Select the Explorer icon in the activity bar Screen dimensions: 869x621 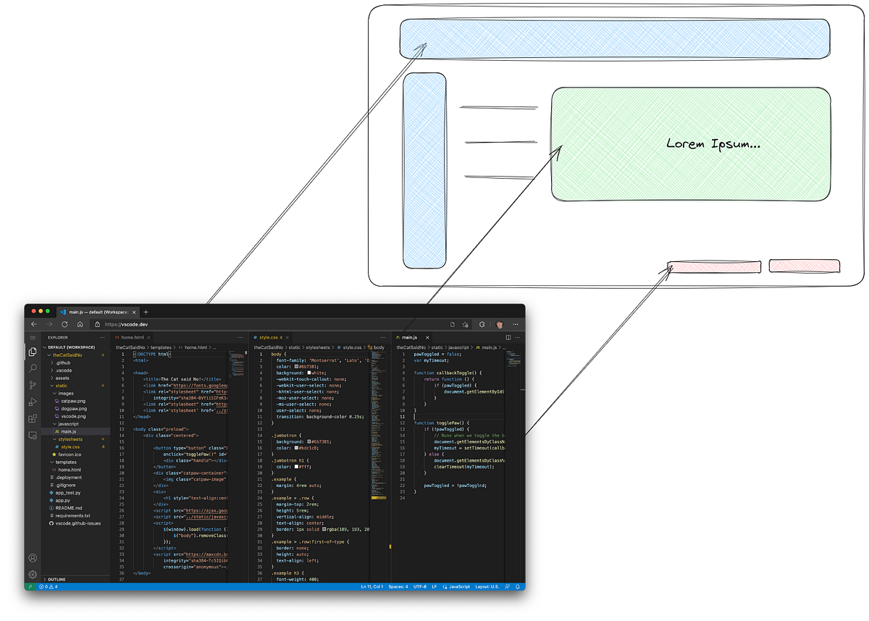(33, 351)
